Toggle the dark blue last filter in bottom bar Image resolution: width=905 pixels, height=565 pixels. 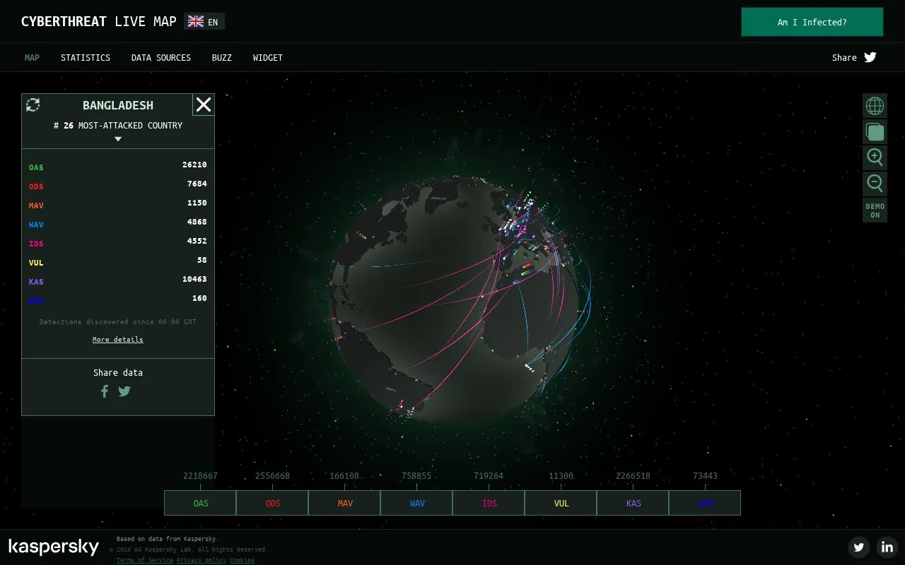705,503
